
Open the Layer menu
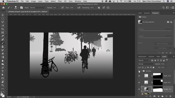[x=40, y=1]
